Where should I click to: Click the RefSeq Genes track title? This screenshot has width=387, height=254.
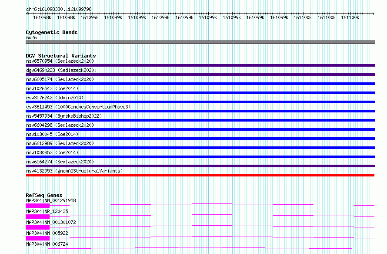point(44,195)
